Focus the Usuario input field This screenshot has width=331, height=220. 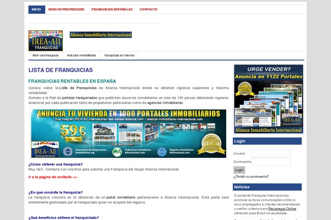(271, 153)
